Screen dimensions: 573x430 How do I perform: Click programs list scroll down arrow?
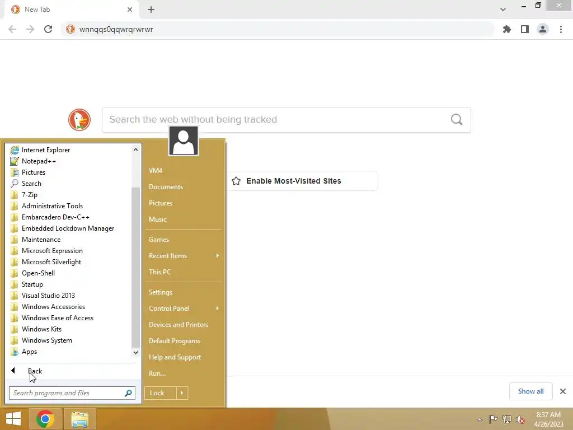135,353
